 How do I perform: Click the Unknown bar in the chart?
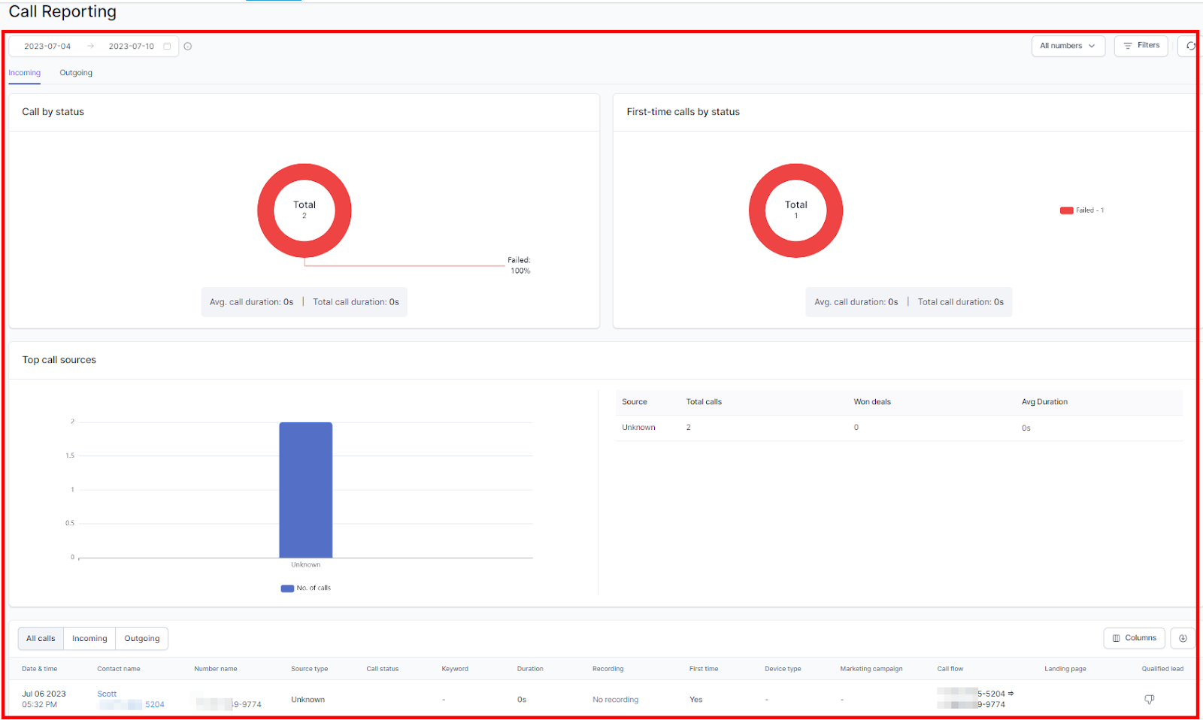(306, 490)
